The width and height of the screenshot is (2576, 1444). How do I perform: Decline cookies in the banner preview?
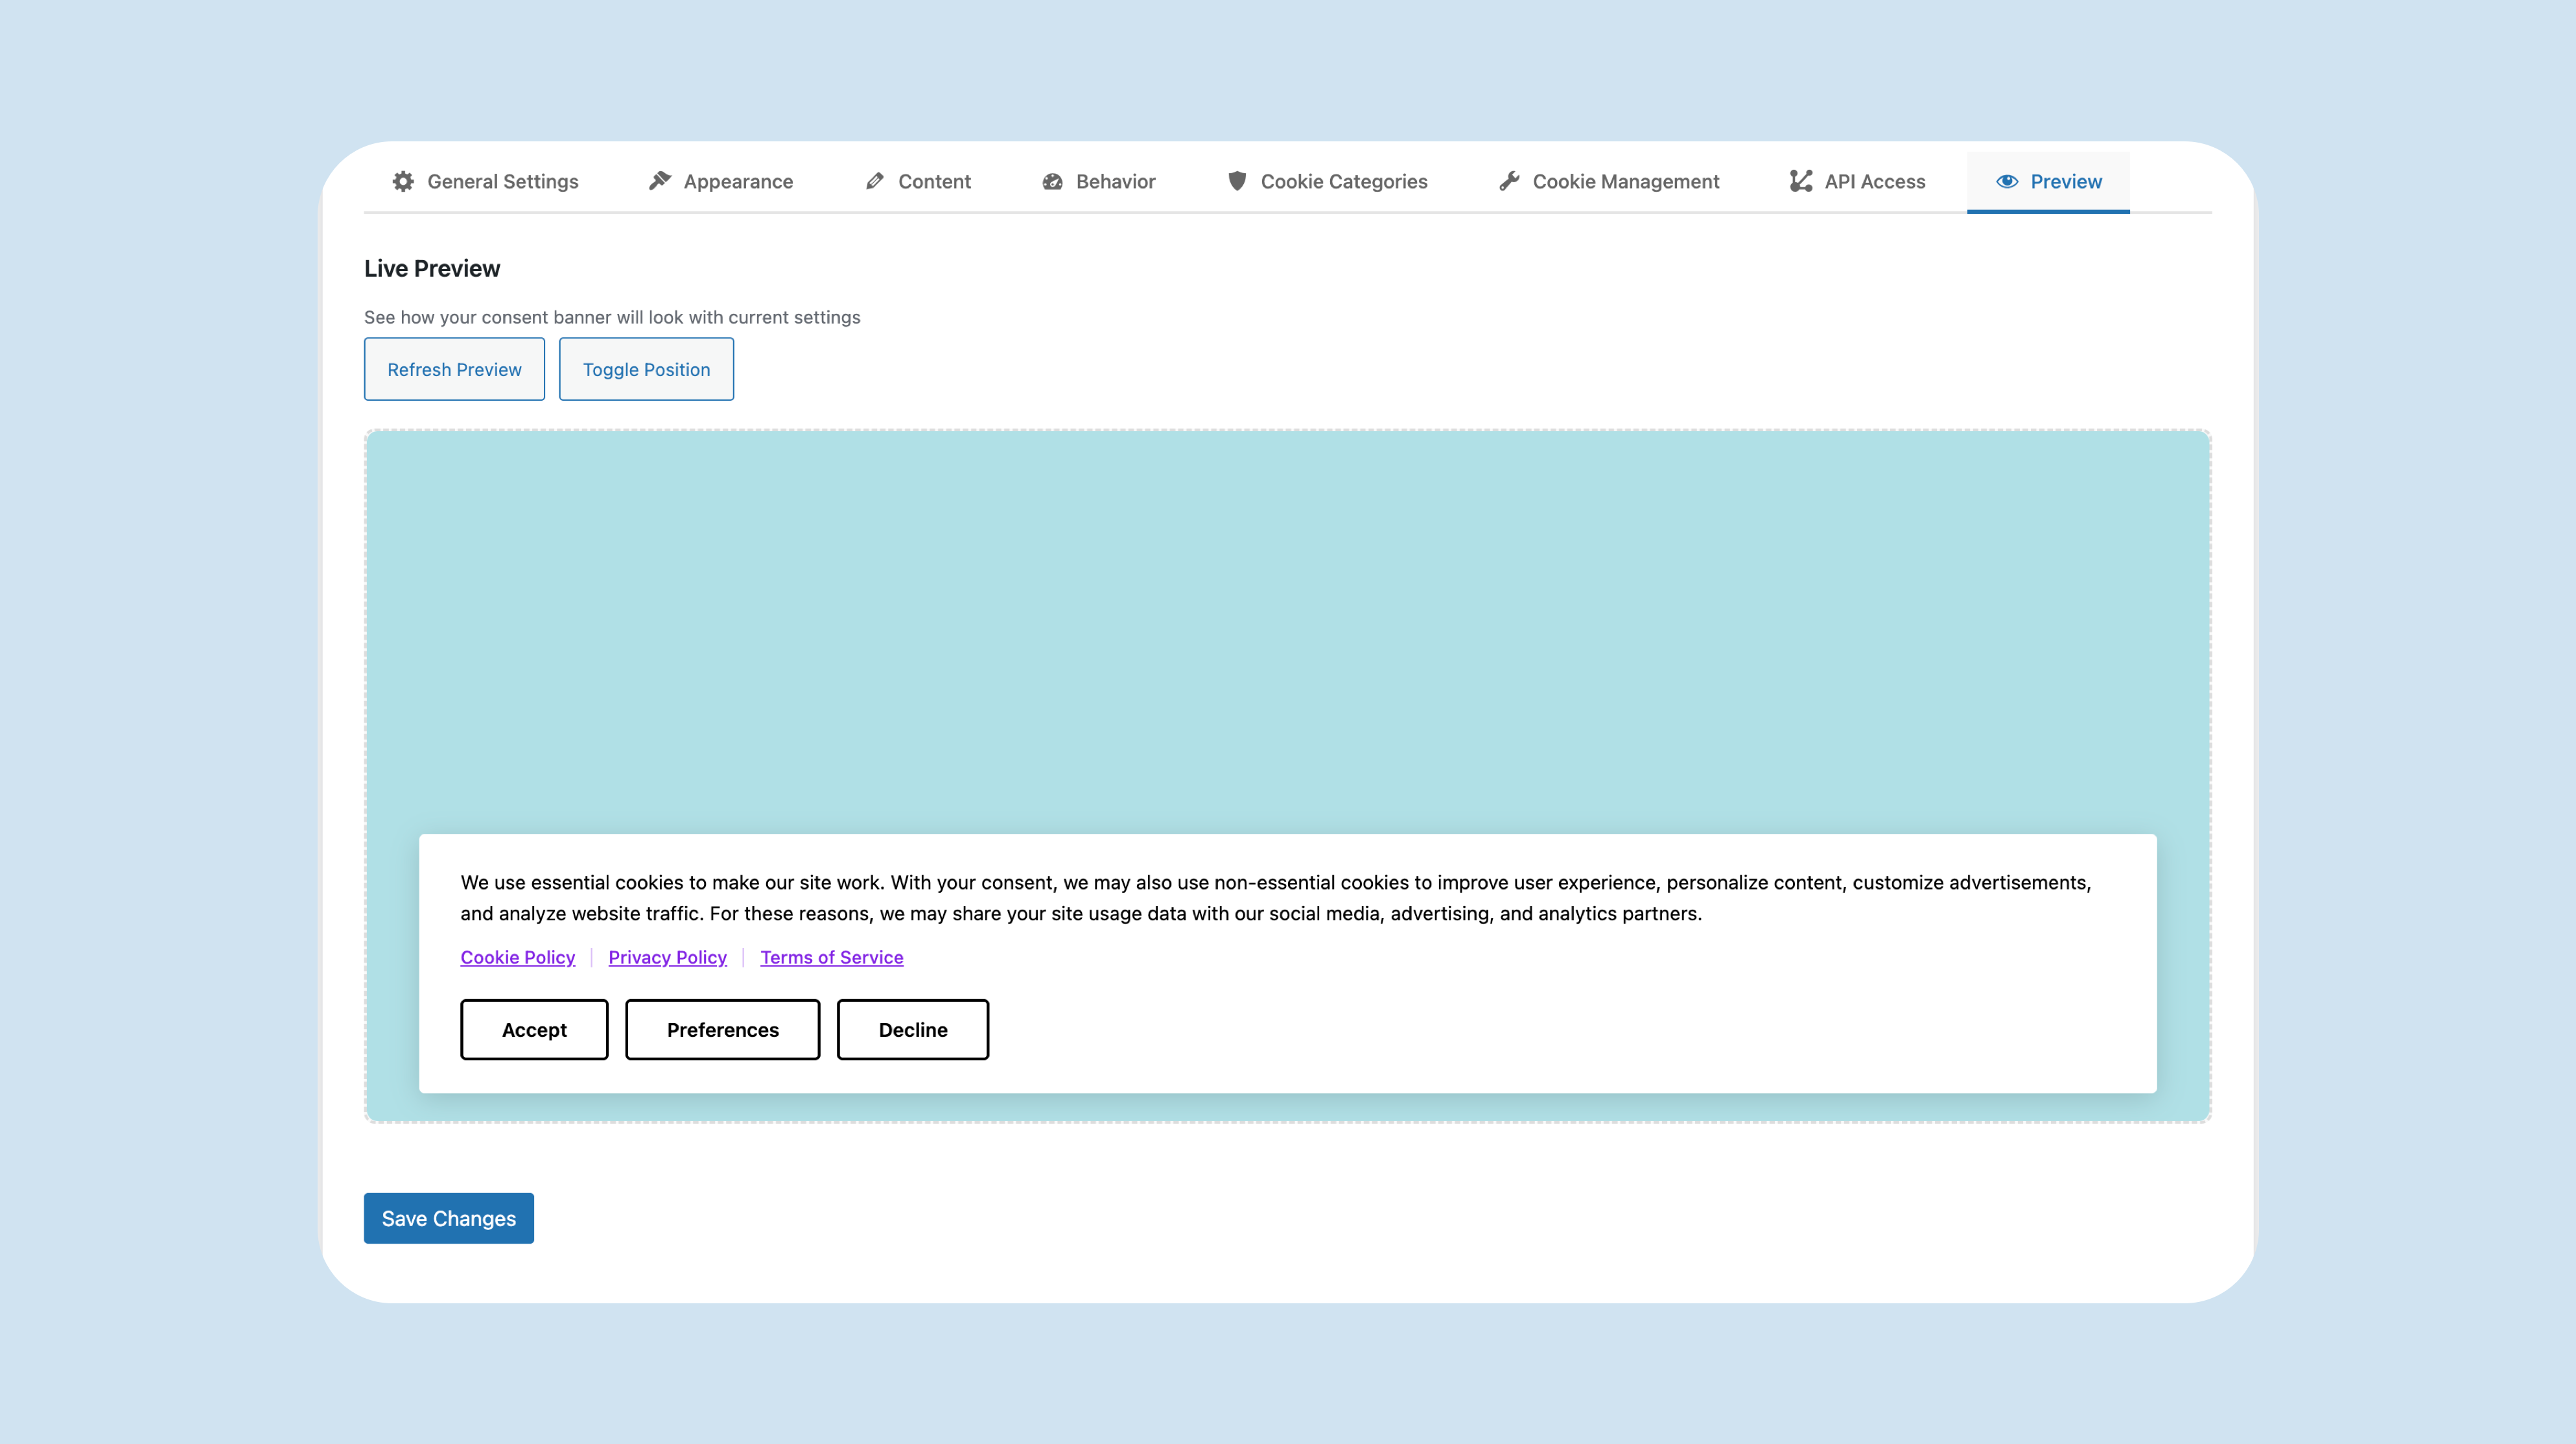tap(912, 1029)
